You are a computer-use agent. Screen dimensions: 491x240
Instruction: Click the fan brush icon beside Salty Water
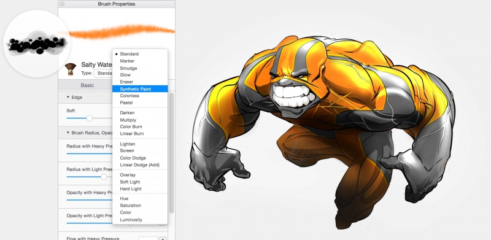(71, 69)
